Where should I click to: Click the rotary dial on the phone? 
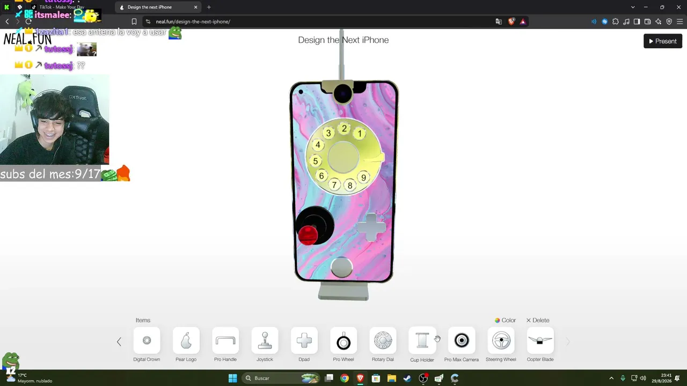point(344,157)
